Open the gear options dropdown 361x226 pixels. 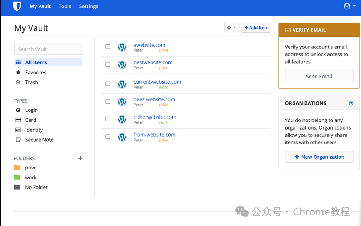[x=231, y=27]
